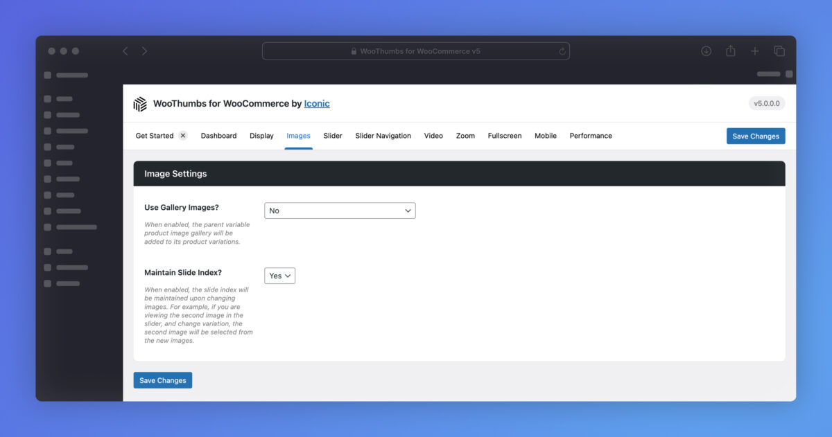The image size is (832, 437).
Task: Click the browser forward arrow
Action: point(144,51)
